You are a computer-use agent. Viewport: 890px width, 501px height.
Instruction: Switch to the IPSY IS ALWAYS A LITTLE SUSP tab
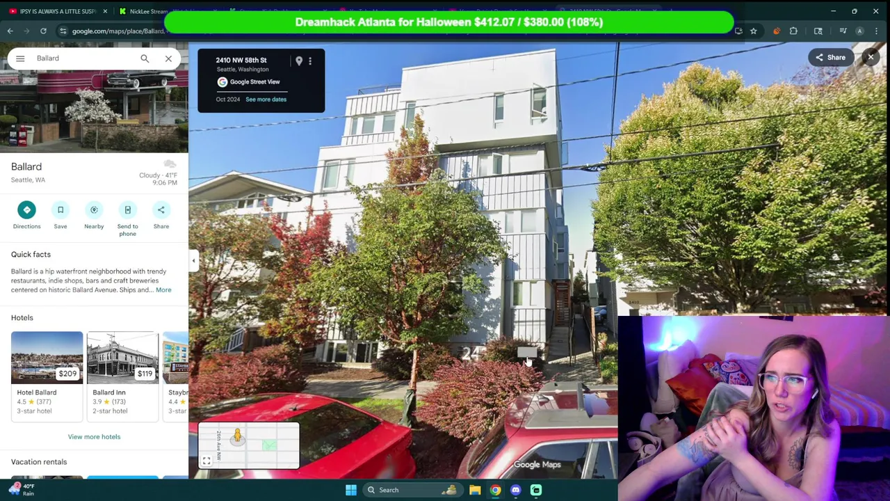(57, 11)
